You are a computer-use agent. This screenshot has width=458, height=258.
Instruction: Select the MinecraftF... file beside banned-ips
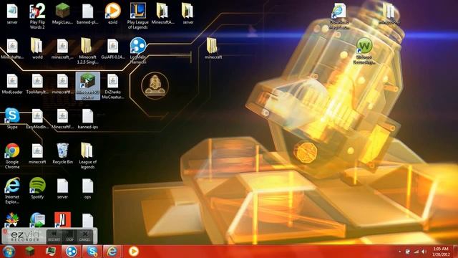pos(62,118)
